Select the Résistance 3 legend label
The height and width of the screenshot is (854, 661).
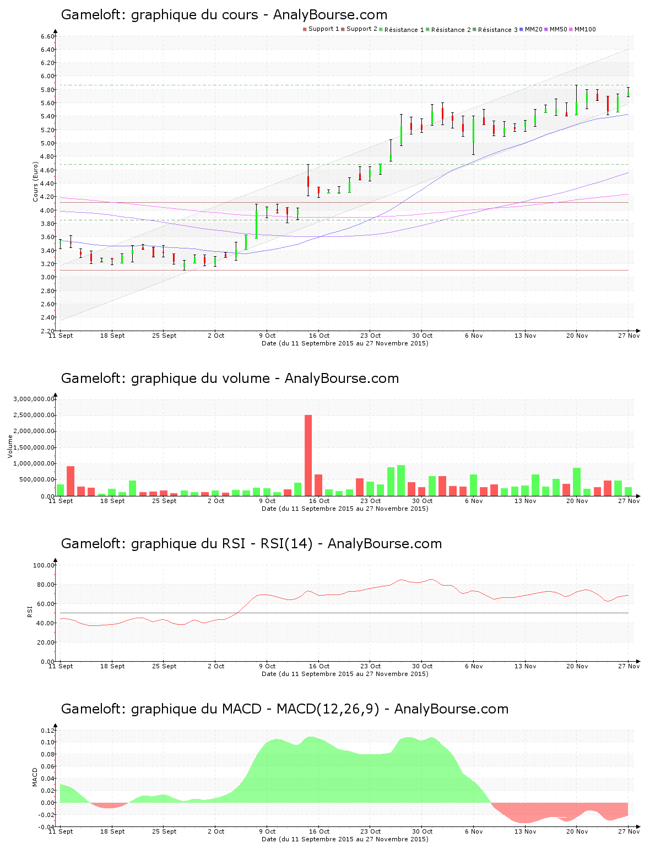498,30
